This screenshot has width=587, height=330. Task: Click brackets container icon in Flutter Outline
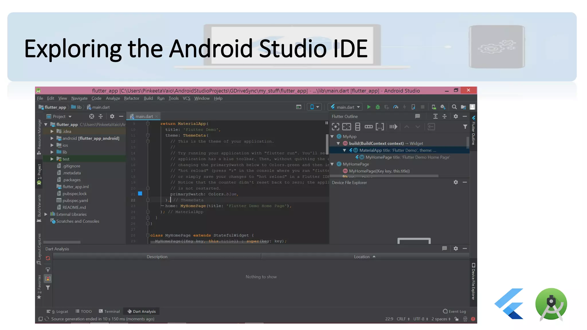pos(380,127)
